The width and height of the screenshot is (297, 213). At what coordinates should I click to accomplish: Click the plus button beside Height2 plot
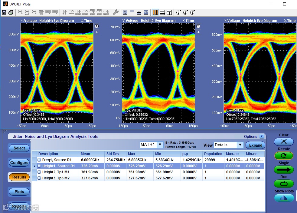pos(198,32)
